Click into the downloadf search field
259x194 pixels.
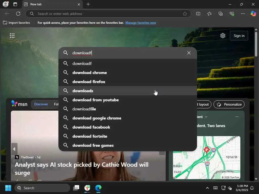coord(128,53)
